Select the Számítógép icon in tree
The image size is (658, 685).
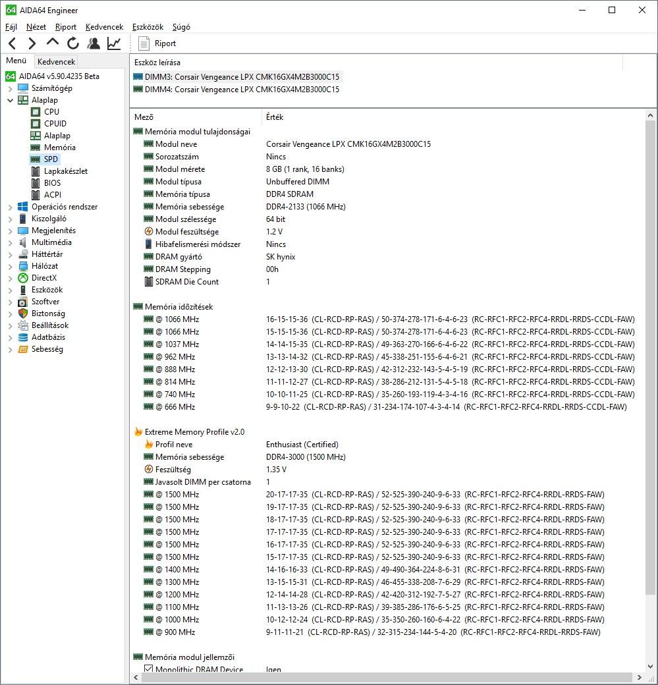click(x=22, y=88)
